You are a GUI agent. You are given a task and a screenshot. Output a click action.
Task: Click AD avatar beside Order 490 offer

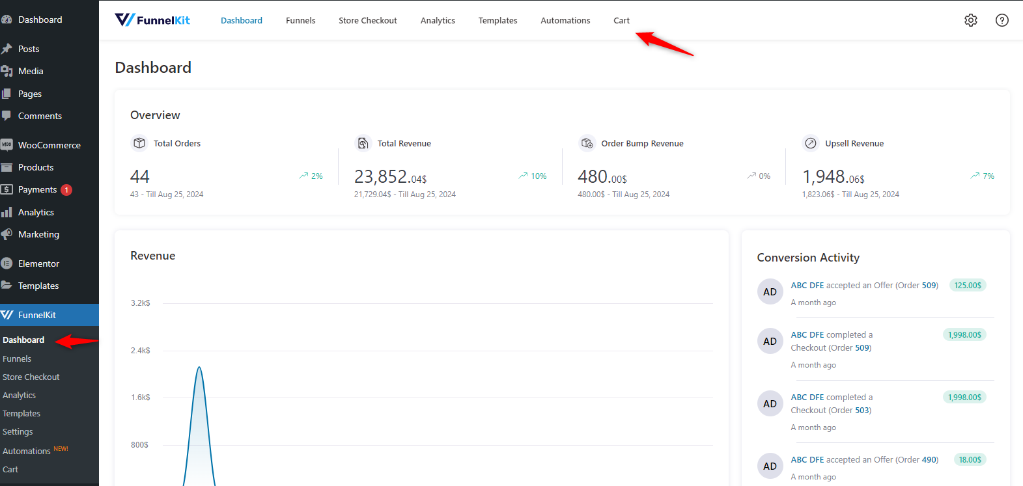click(x=770, y=466)
